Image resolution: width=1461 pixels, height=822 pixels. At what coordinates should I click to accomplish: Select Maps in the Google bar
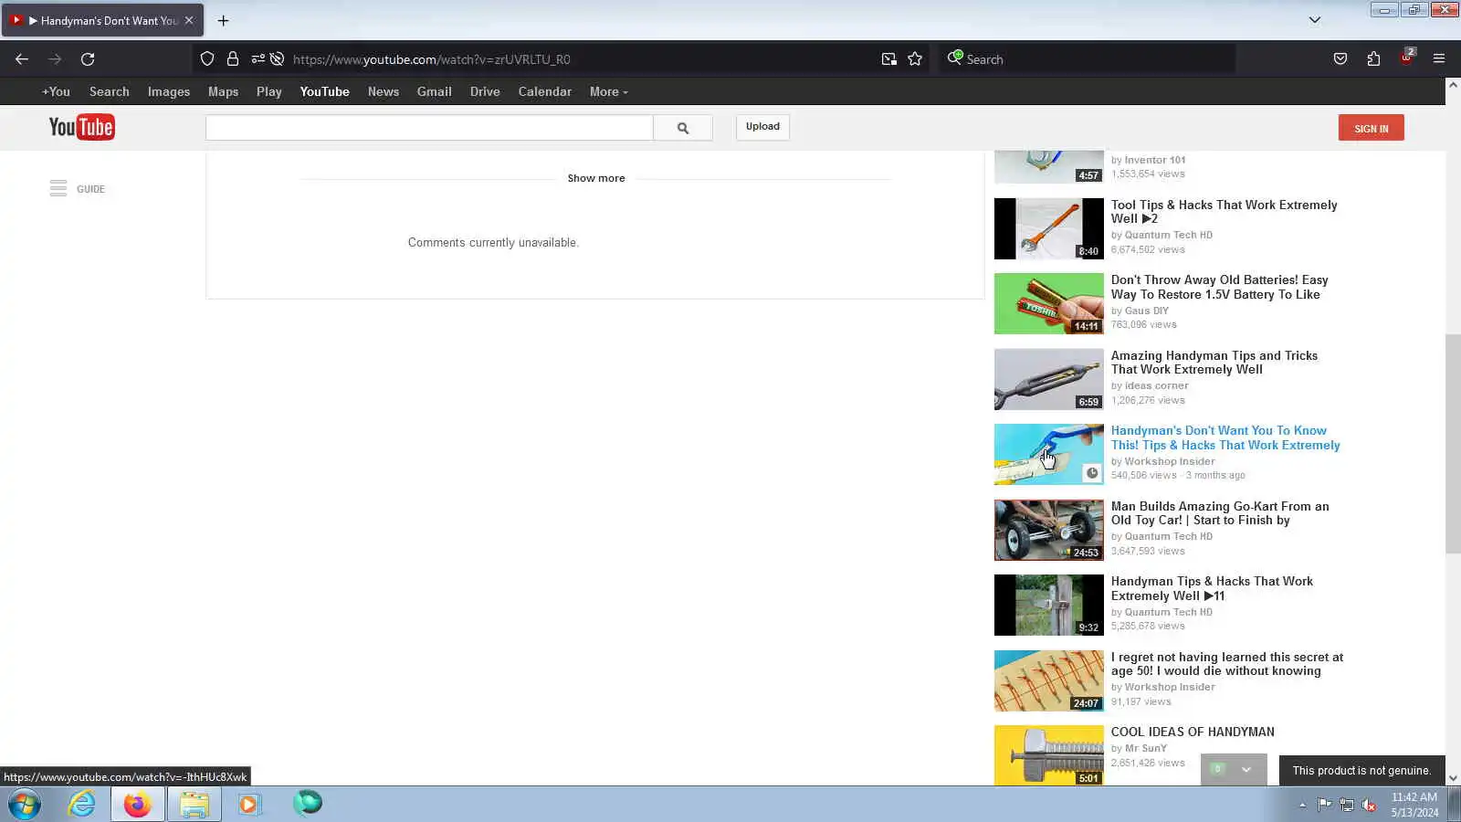tap(223, 92)
